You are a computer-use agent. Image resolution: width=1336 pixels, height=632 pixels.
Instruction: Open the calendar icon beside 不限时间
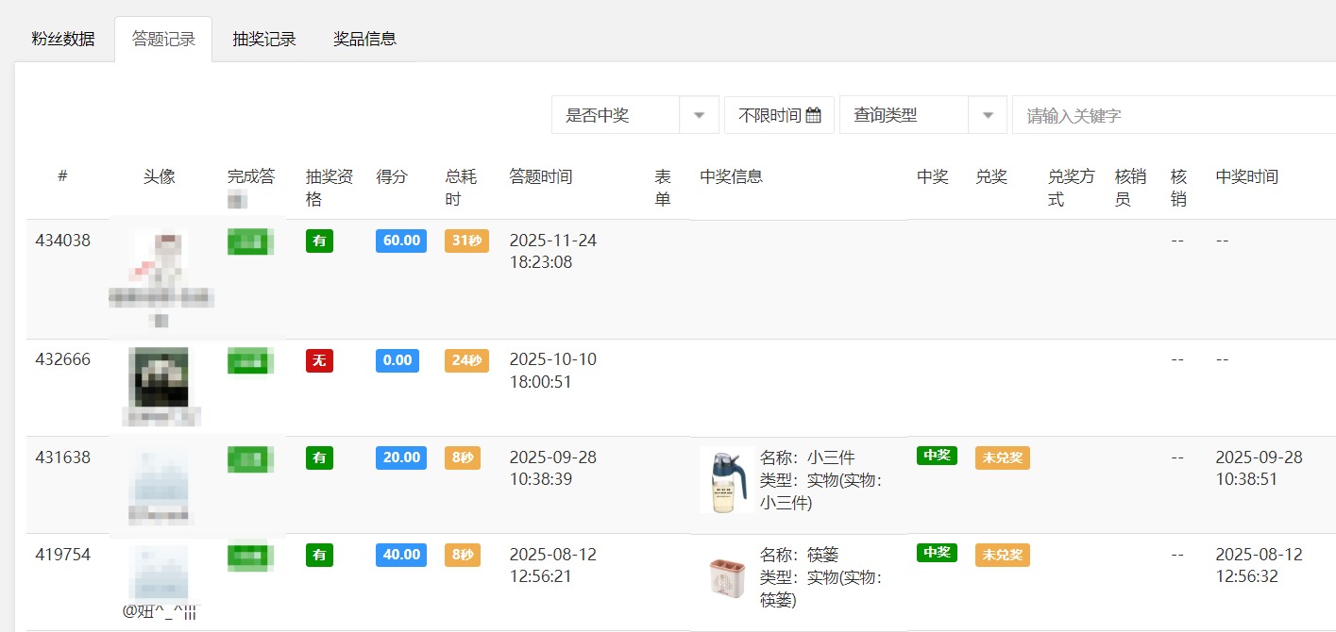pos(814,113)
